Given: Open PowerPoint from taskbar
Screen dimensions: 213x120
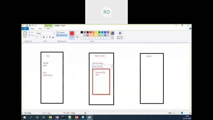Looking at the screenshot, I should pos(77,117).
